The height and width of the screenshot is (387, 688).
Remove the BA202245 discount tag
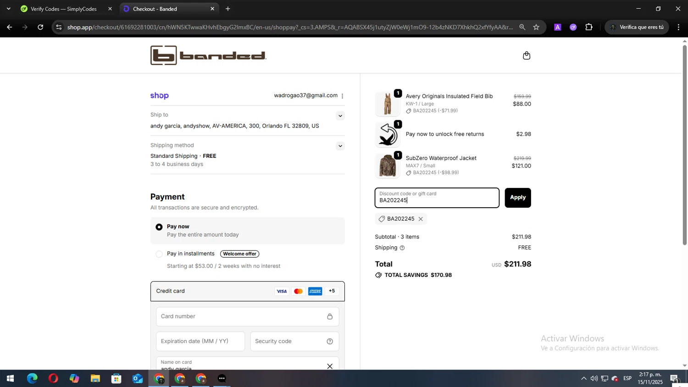(421, 219)
